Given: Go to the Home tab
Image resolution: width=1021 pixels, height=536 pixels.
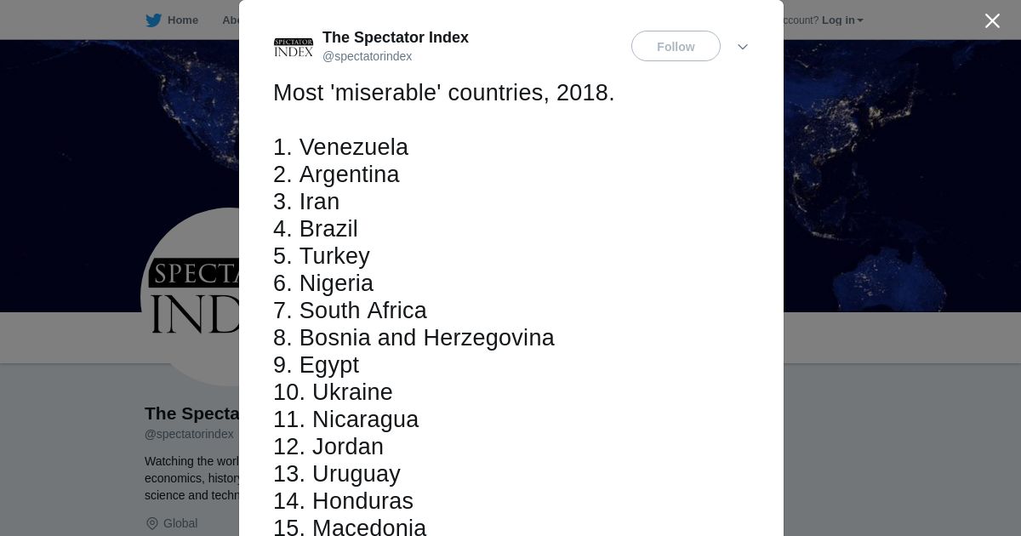Looking at the screenshot, I should (182, 20).
